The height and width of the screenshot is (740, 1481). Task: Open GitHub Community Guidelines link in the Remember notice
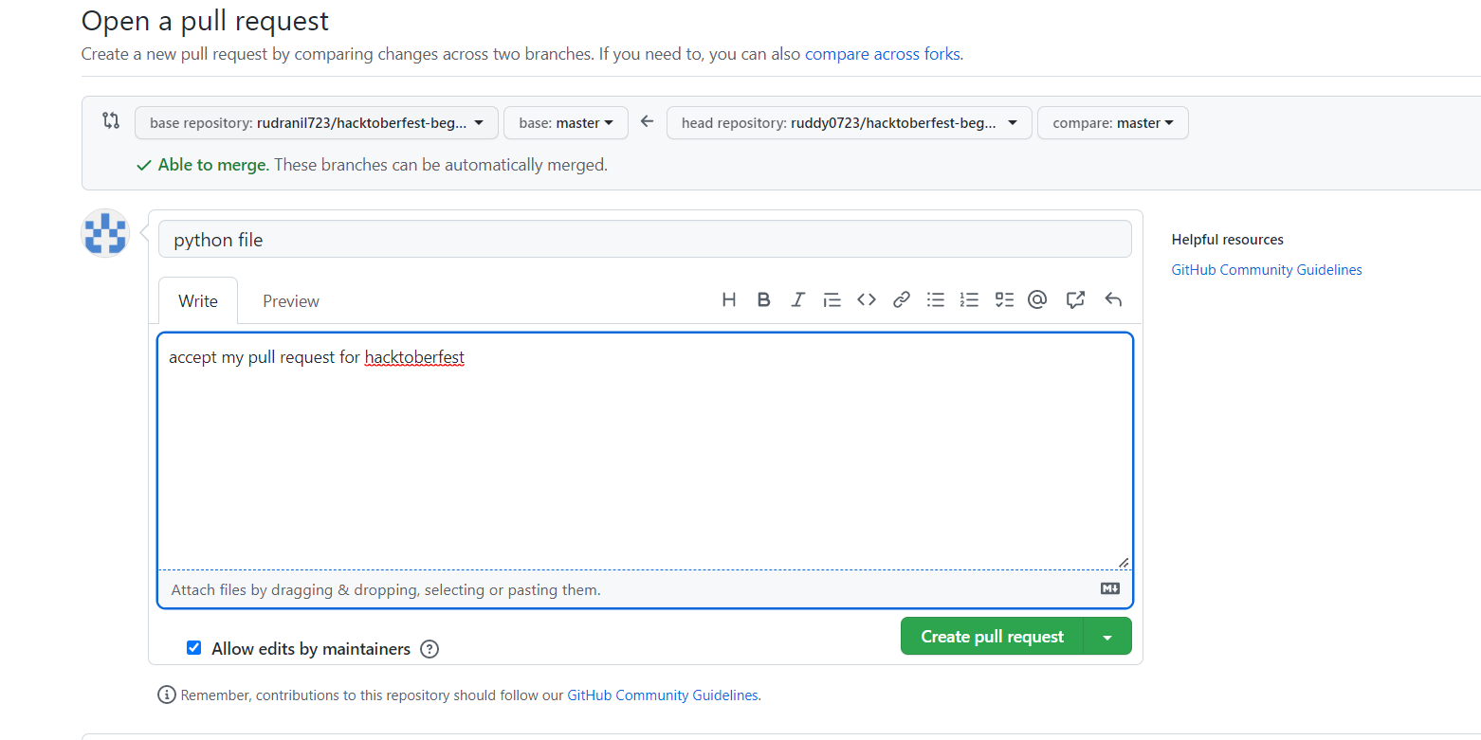[x=663, y=695]
